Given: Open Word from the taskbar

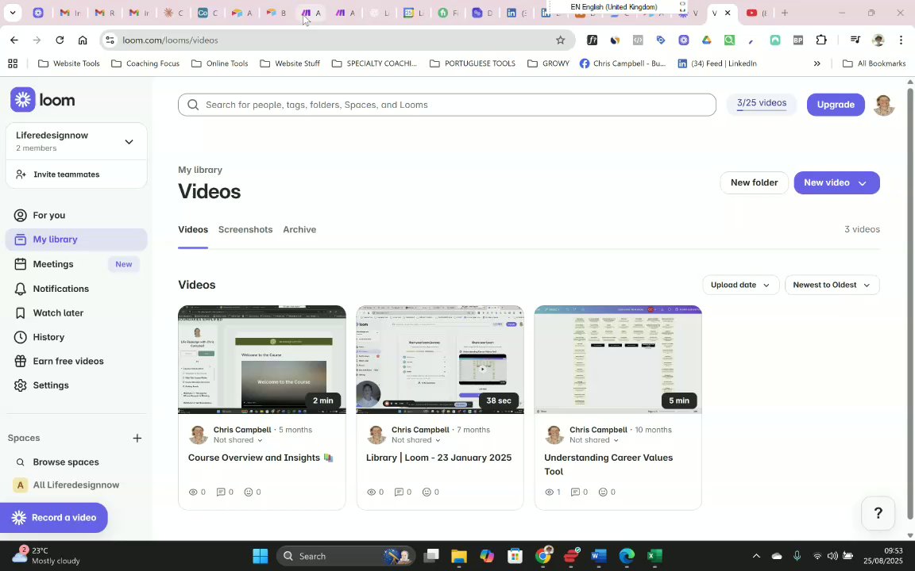Looking at the screenshot, I should click(x=598, y=556).
